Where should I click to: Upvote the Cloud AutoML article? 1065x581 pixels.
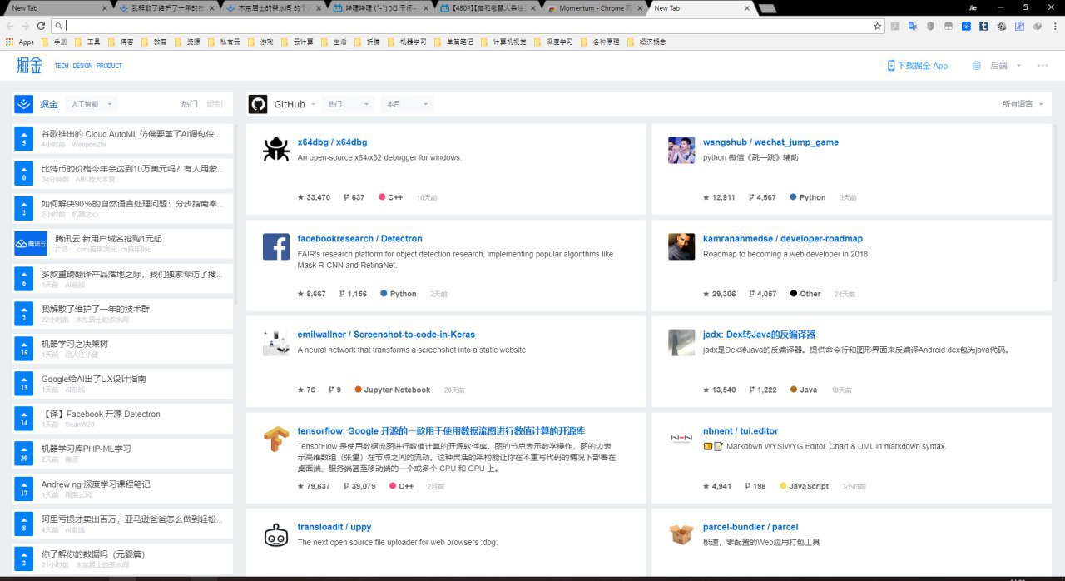click(24, 139)
